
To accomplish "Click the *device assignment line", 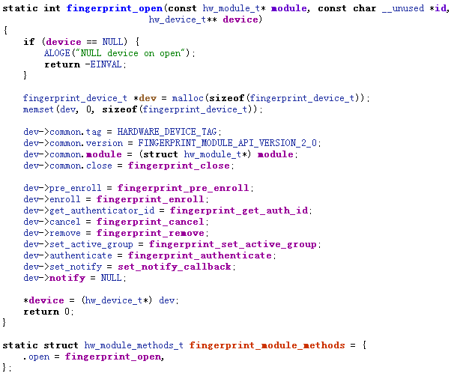I will [101, 300].
